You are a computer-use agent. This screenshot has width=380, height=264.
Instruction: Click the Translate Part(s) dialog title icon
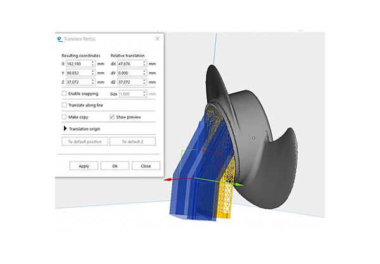click(x=61, y=39)
